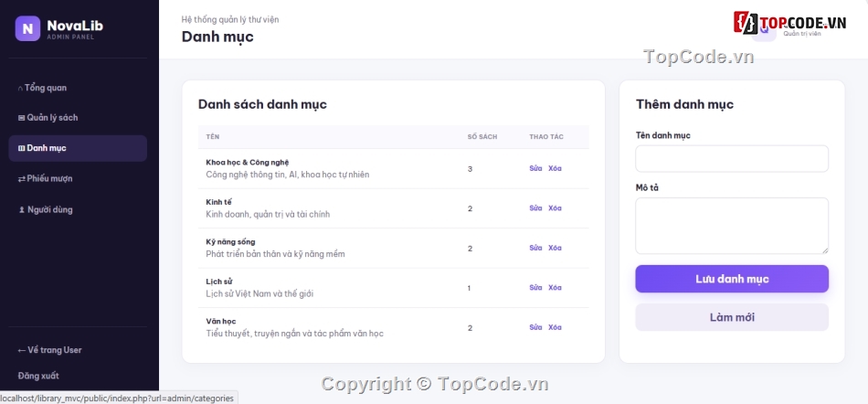This screenshot has width=868, height=404.
Task: Select the Danh mục sidebar item
Action: pyautogui.click(x=78, y=148)
